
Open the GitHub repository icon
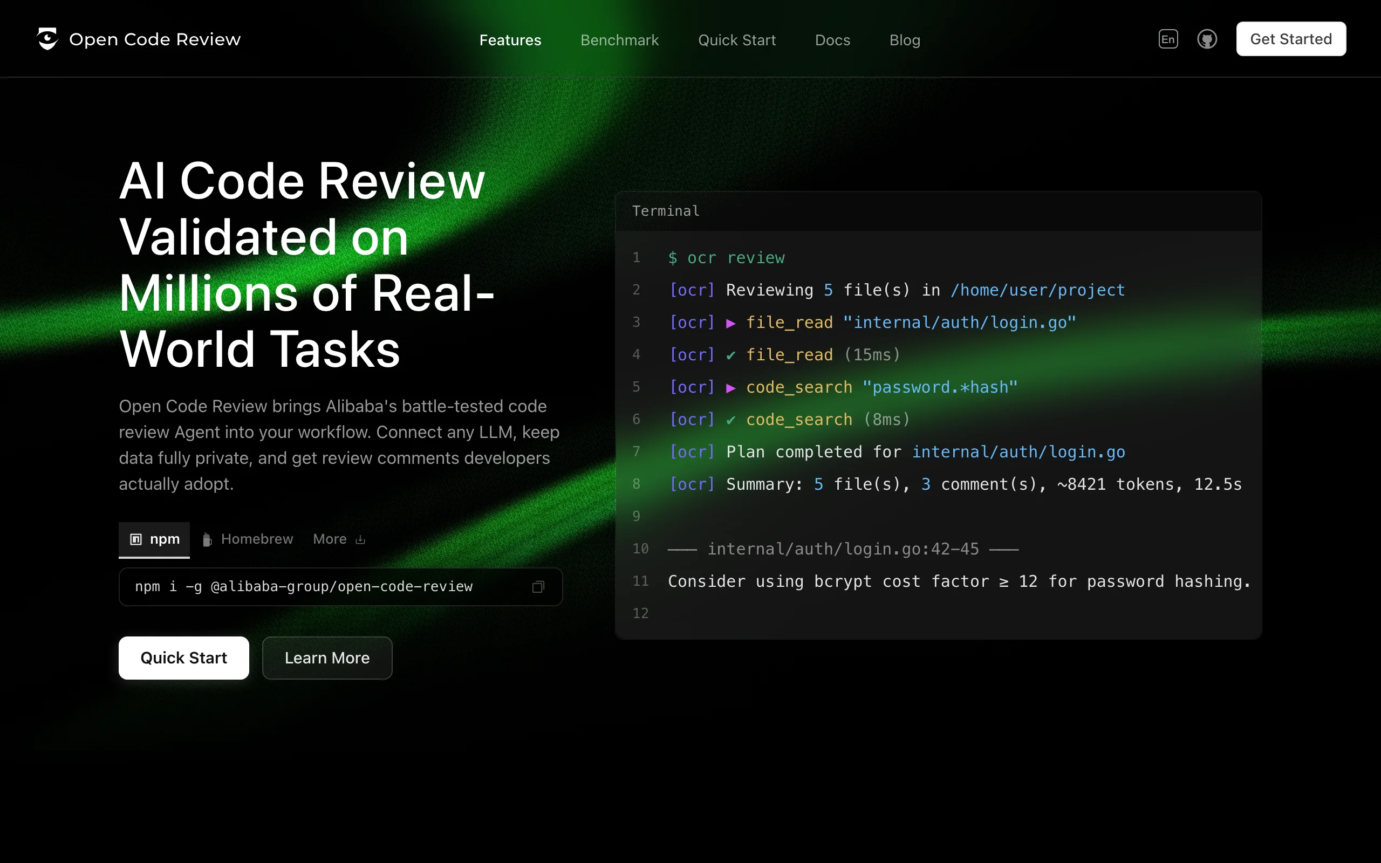(x=1207, y=39)
